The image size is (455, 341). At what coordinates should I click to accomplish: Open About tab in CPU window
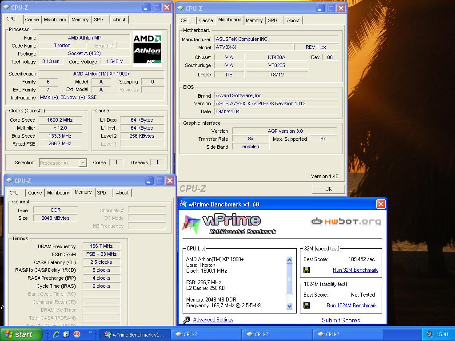[119, 20]
